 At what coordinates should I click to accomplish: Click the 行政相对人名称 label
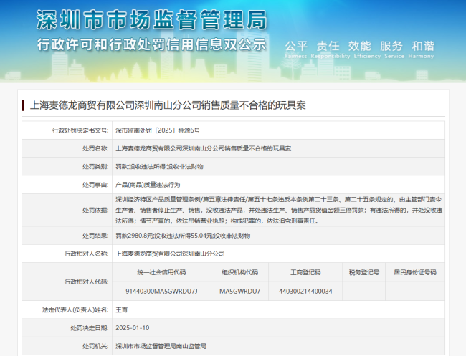[87, 254]
